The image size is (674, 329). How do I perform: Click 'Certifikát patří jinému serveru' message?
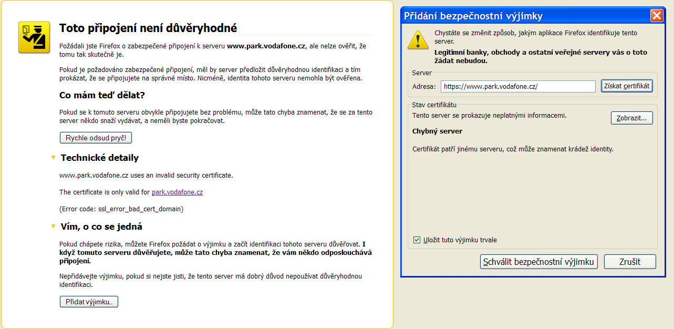513,149
